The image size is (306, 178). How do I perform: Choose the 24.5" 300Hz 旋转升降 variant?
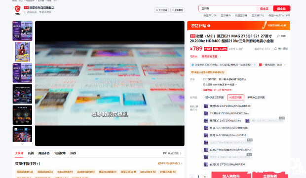click(226, 128)
